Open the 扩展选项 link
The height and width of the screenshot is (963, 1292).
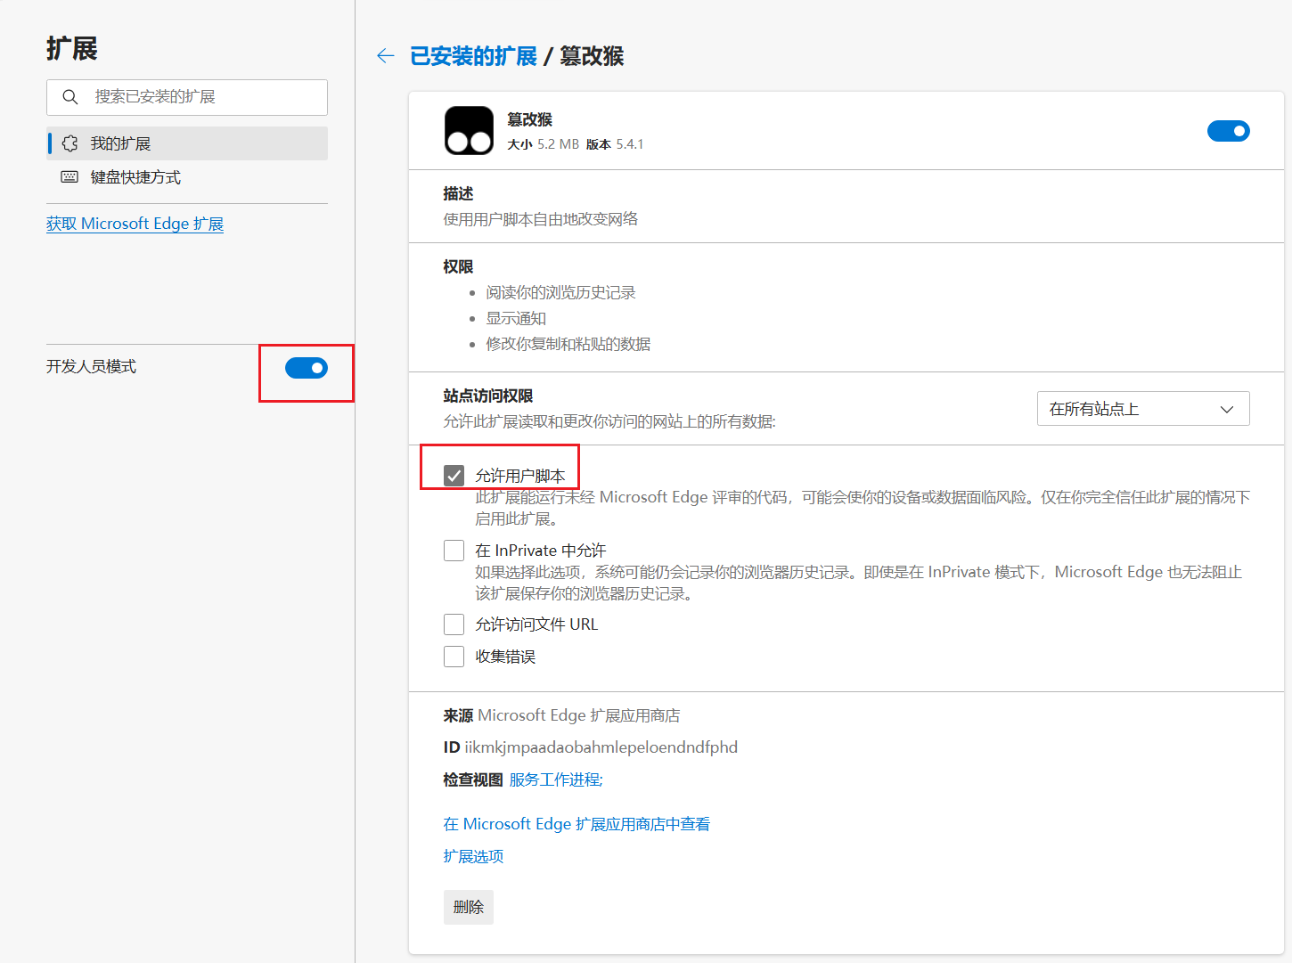point(473,856)
